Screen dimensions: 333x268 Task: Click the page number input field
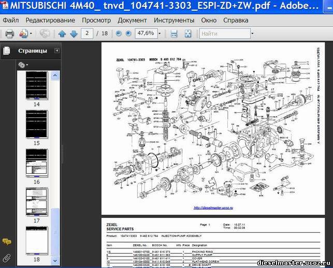(x=88, y=34)
